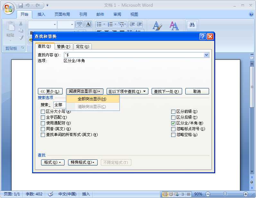The width and height of the screenshot is (256, 198).
Task: Open the 格式 dropdown button
Action: (x=53, y=162)
